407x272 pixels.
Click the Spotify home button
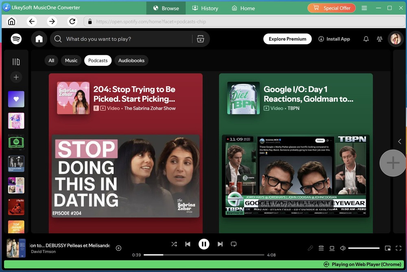[39, 39]
